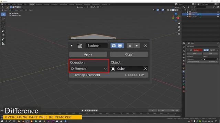Select the Transform tool
The width and height of the screenshot is (220, 123).
click(x=3, y=35)
